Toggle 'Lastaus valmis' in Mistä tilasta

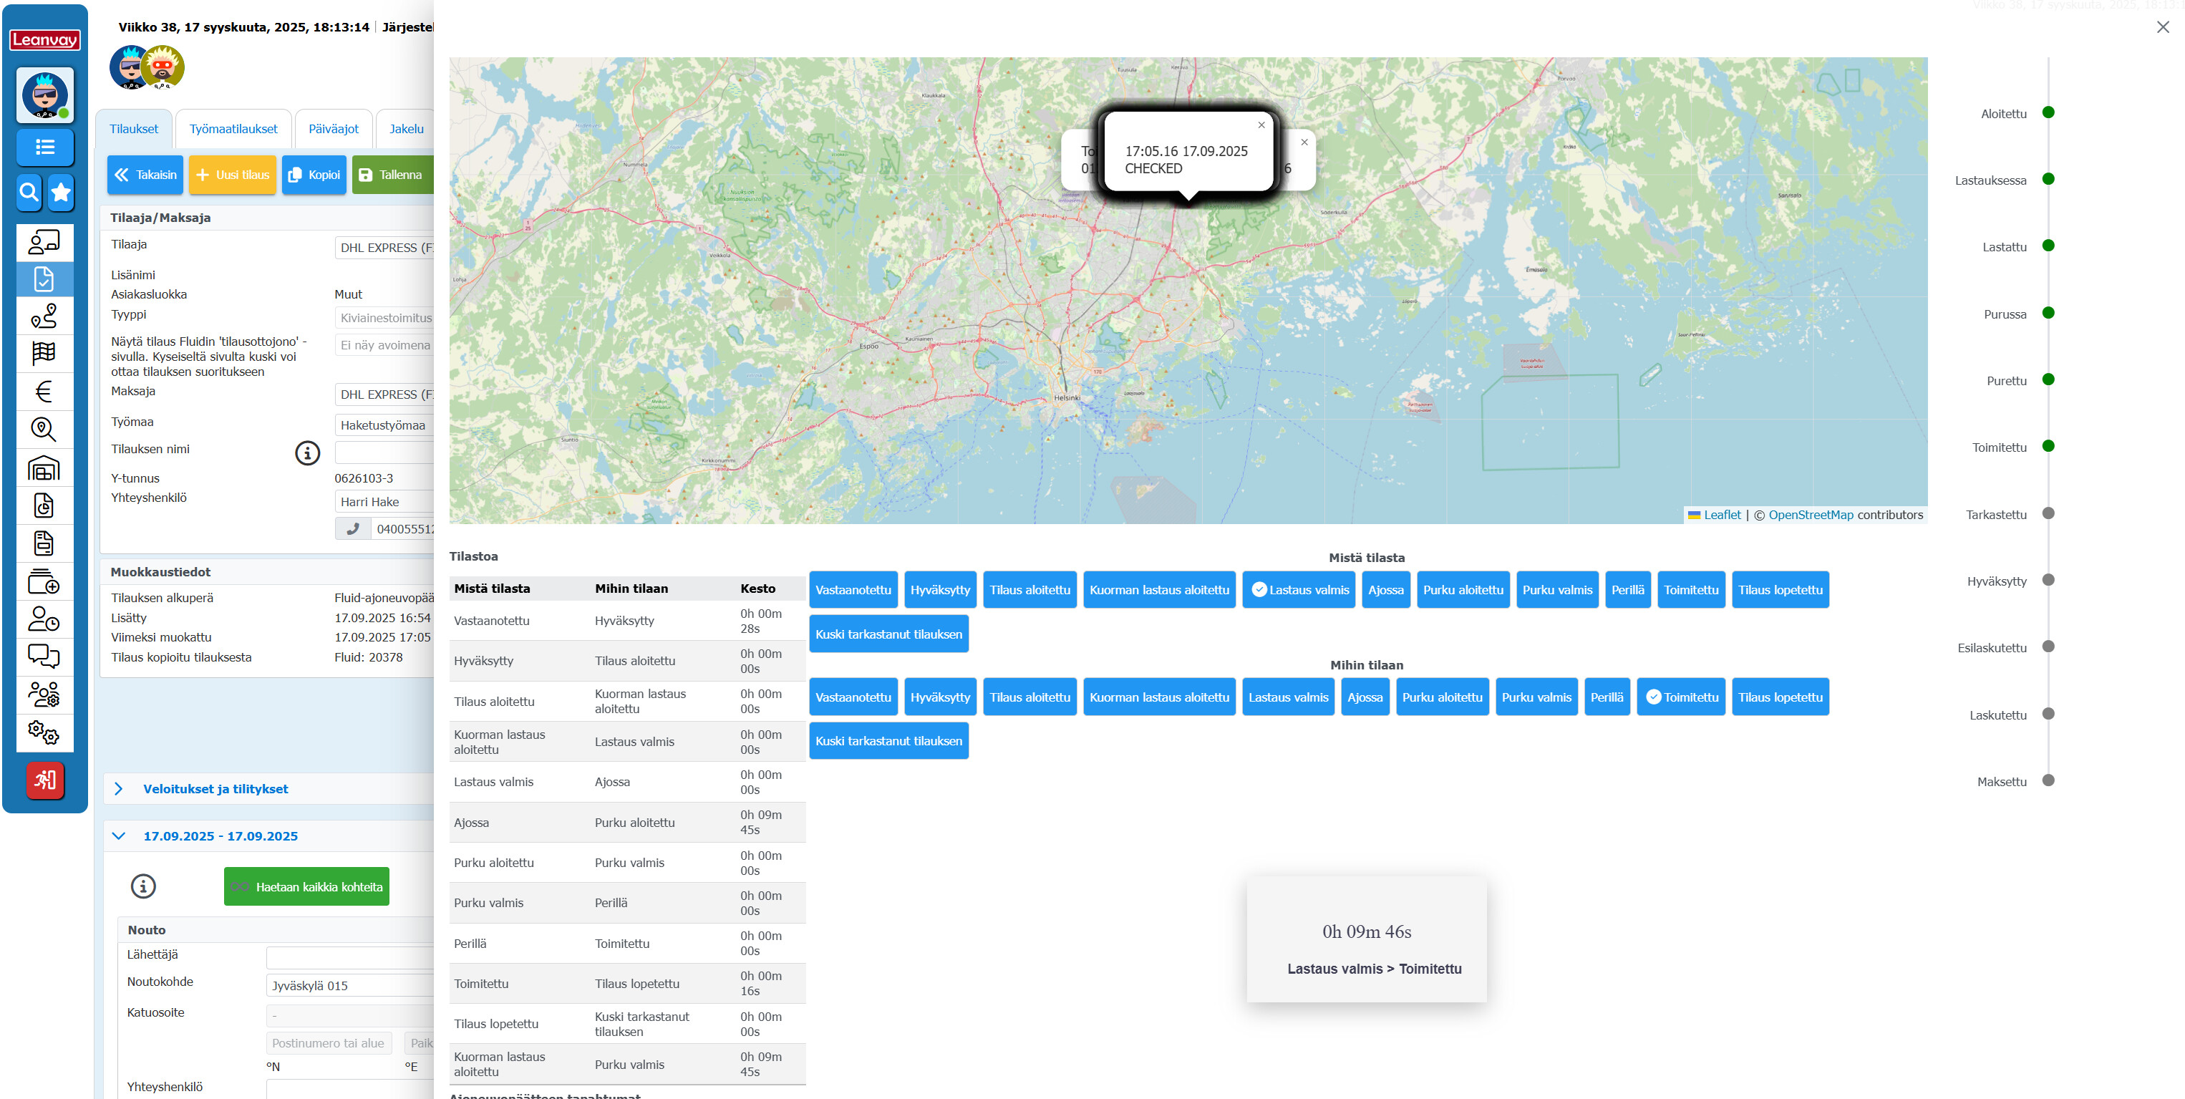click(1299, 590)
